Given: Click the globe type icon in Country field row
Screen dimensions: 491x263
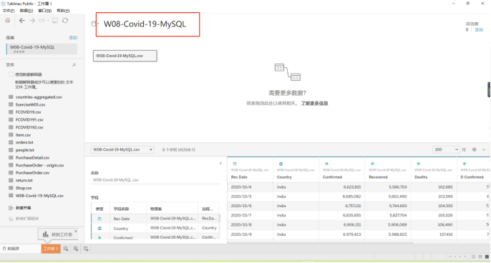Looking at the screenshot, I should 99,228.
